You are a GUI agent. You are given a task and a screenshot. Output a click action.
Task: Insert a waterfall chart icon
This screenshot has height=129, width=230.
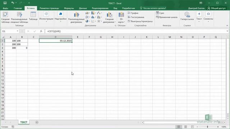[99, 13]
